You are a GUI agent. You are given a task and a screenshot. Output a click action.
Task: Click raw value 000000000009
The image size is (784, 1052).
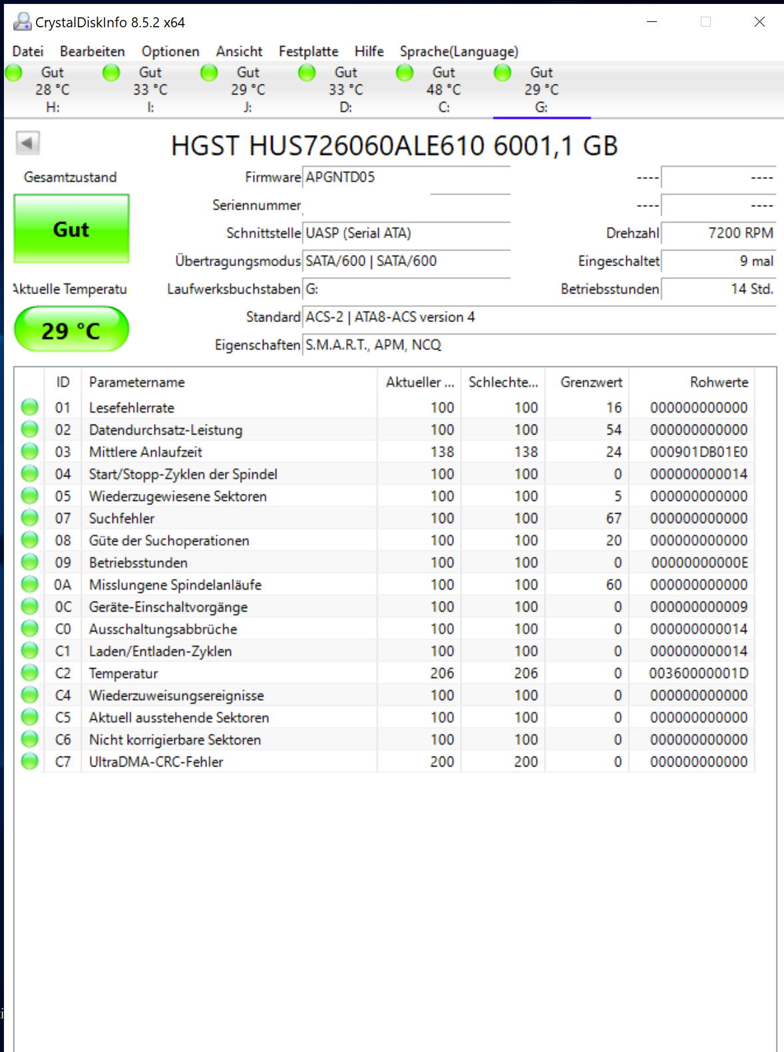click(699, 607)
